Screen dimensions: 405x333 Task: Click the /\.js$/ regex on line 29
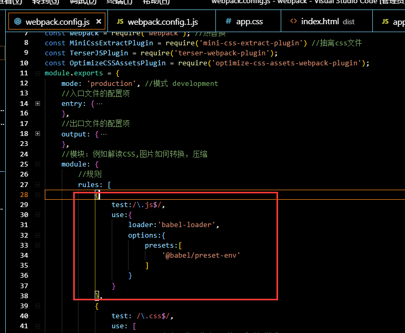pos(147,205)
